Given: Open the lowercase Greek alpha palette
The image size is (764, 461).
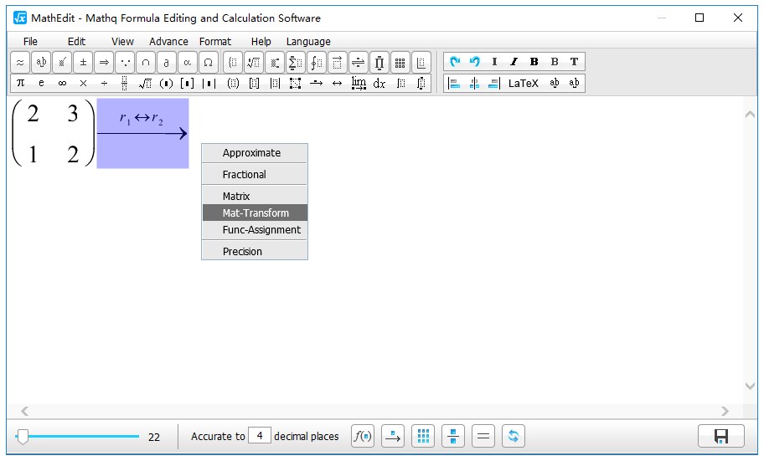Looking at the screenshot, I should (x=188, y=62).
